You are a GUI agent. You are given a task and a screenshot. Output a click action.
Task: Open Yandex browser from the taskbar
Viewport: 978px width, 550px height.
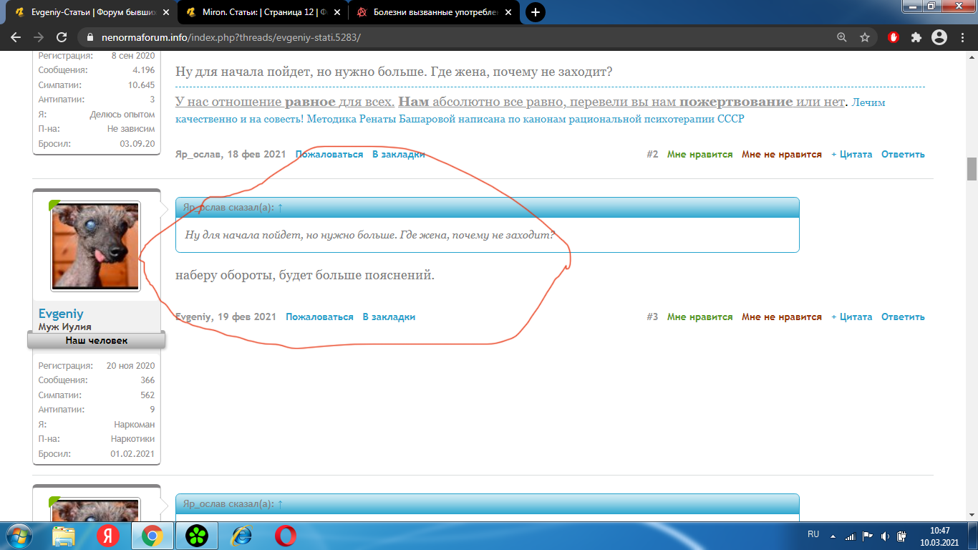click(x=108, y=535)
